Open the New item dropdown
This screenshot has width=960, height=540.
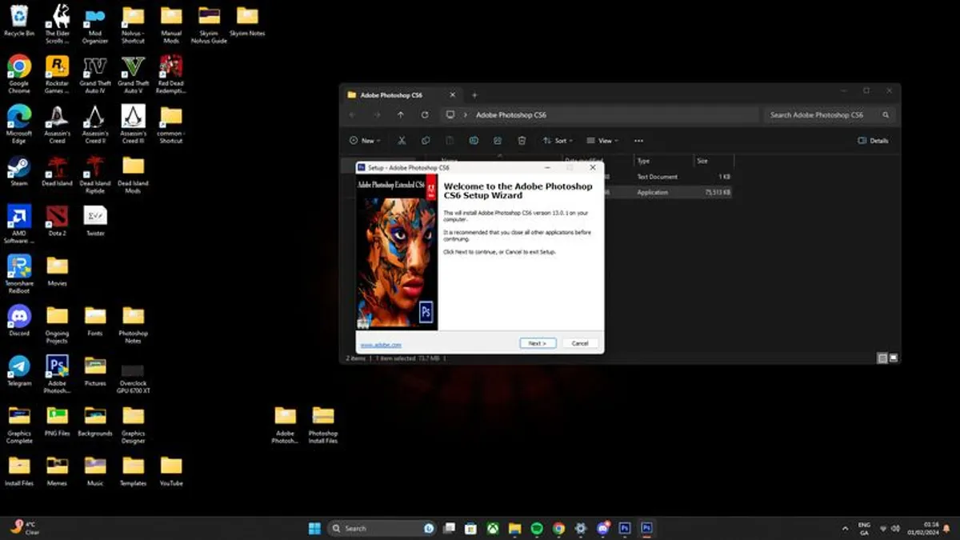tap(365, 140)
